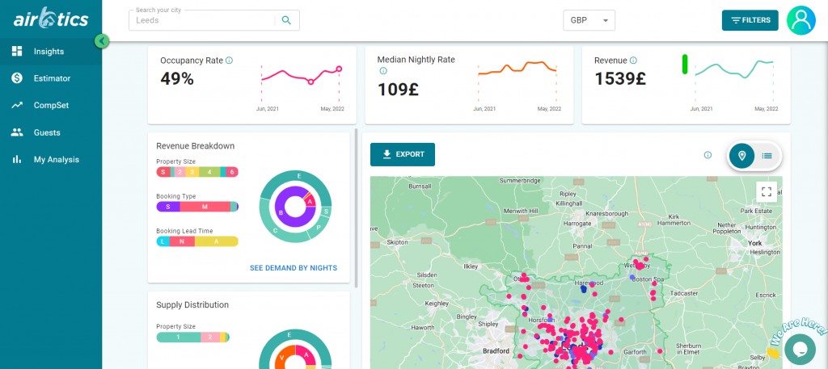828x369 pixels.
Task: Click the Occupancy Rate trend chart
Action: tap(300, 82)
